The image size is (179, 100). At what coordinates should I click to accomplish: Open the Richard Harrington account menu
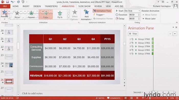pyautogui.click(x=163, y=6)
